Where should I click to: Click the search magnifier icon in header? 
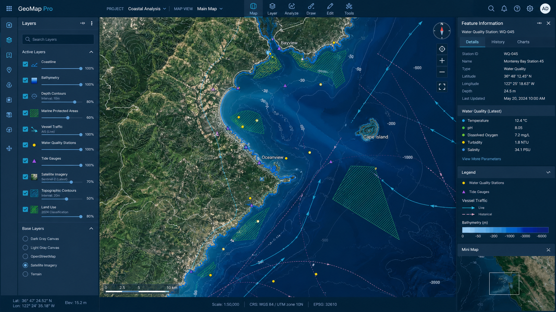click(491, 9)
